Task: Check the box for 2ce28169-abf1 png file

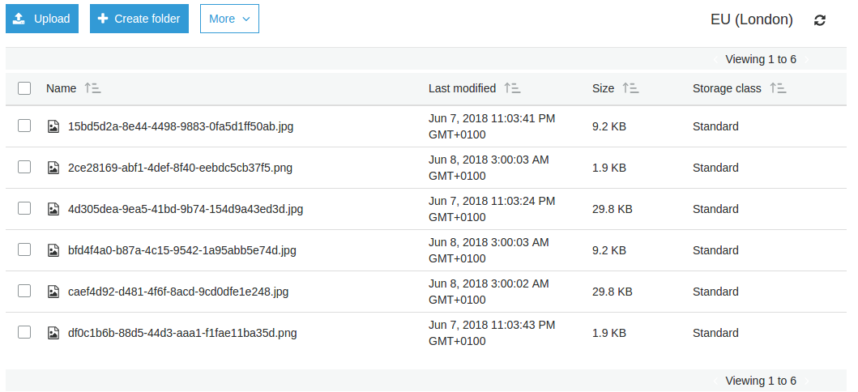Action: [24, 167]
